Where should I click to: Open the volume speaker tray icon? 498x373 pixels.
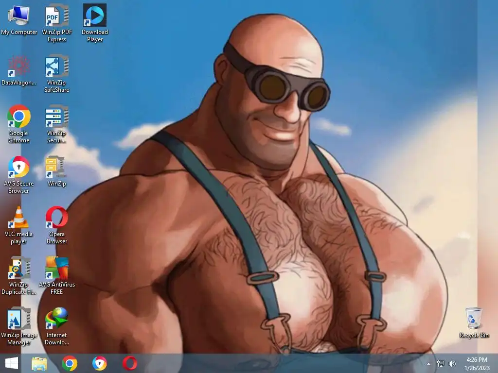(x=452, y=363)
